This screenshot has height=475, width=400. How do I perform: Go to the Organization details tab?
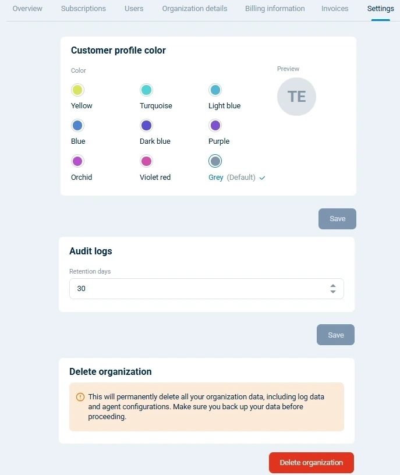(194, 8)
